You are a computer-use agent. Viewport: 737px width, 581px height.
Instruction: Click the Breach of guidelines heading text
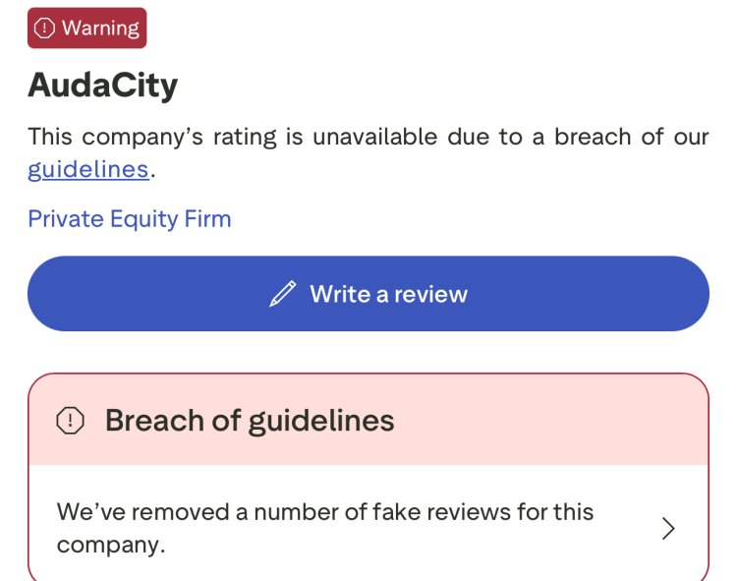click(x=250, y=420)
